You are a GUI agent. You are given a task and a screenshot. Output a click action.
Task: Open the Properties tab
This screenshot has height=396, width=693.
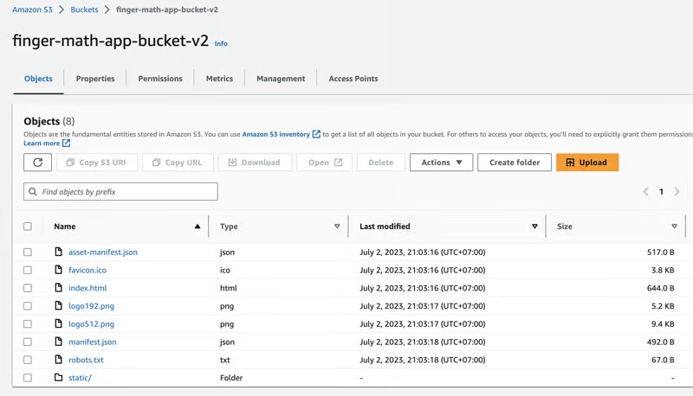95,79
